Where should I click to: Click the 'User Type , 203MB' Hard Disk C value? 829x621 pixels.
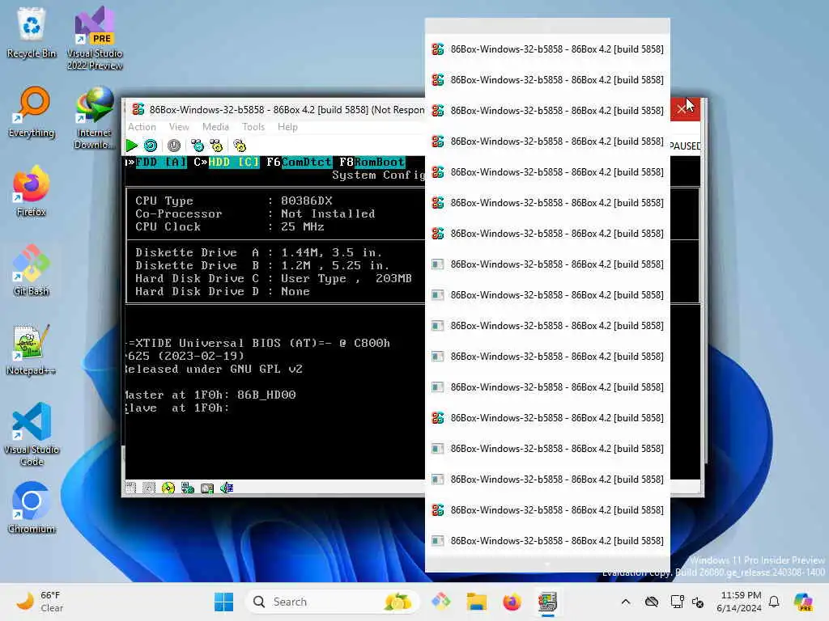(346, 278)
